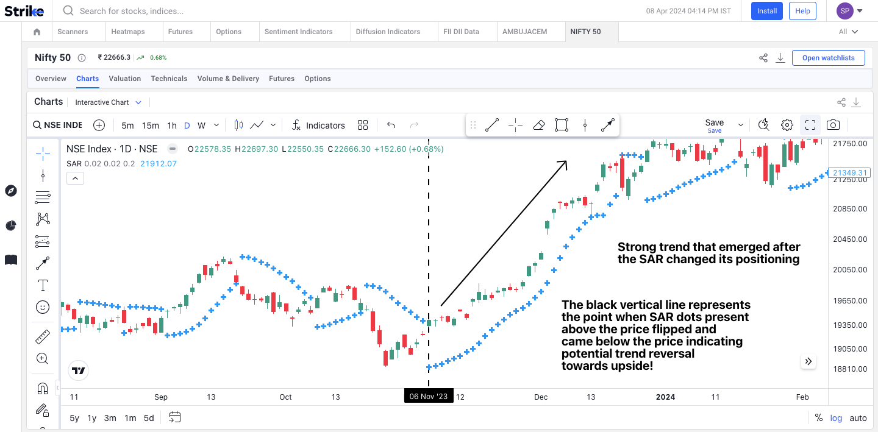Image resolution: width=878 pixels, height=432 pixels.
Task: Collapse the drawing toolbar side handle
Action: [x=57, y=387]
